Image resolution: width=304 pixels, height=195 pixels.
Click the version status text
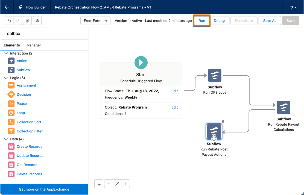point(153,20)
